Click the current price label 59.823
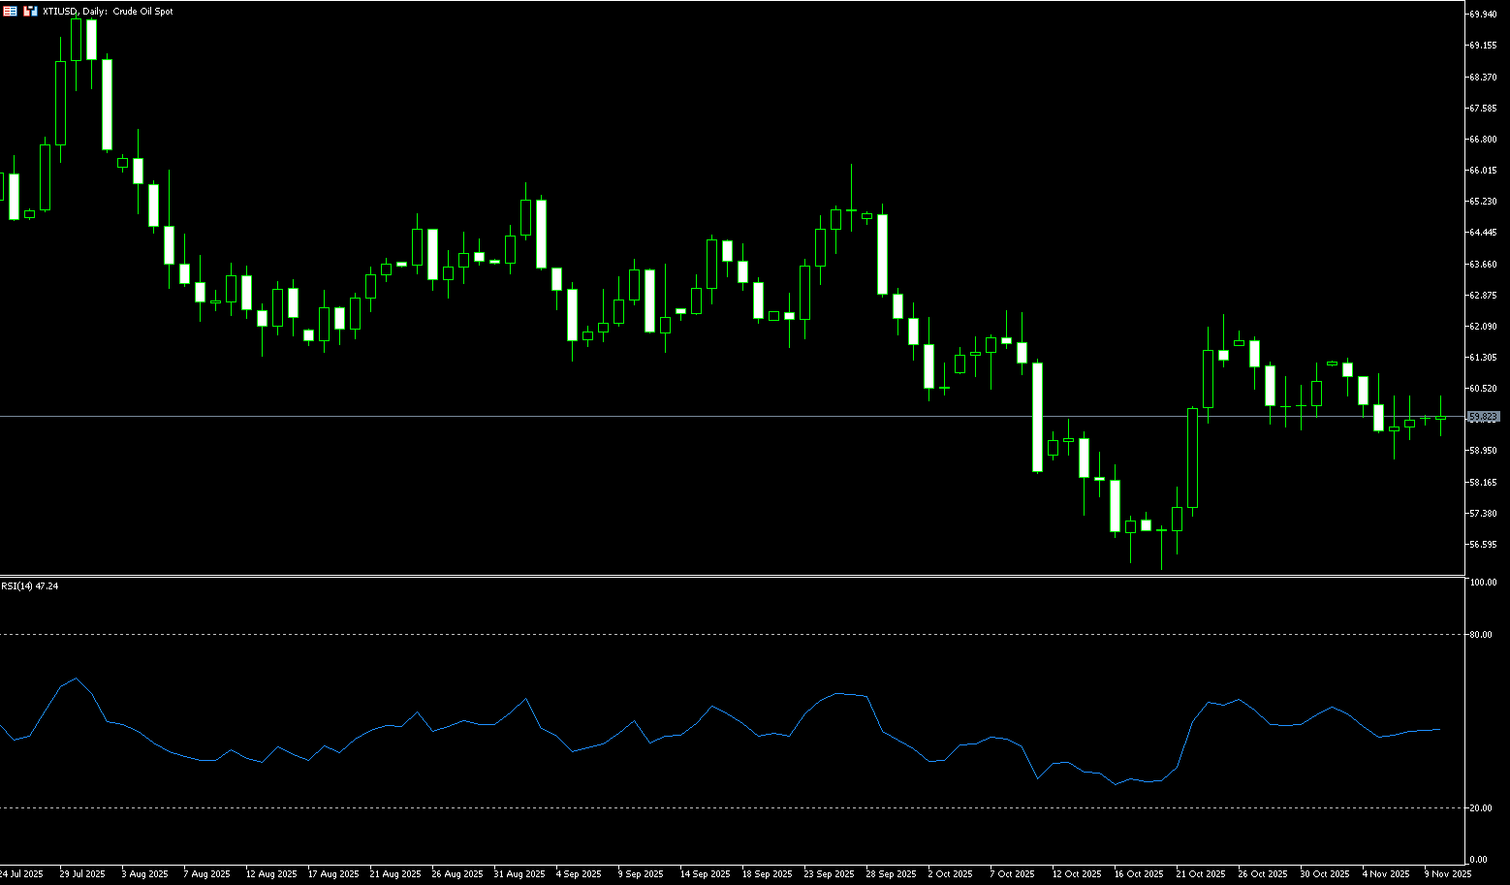1510x885 pixels. tap(1483, 417)
